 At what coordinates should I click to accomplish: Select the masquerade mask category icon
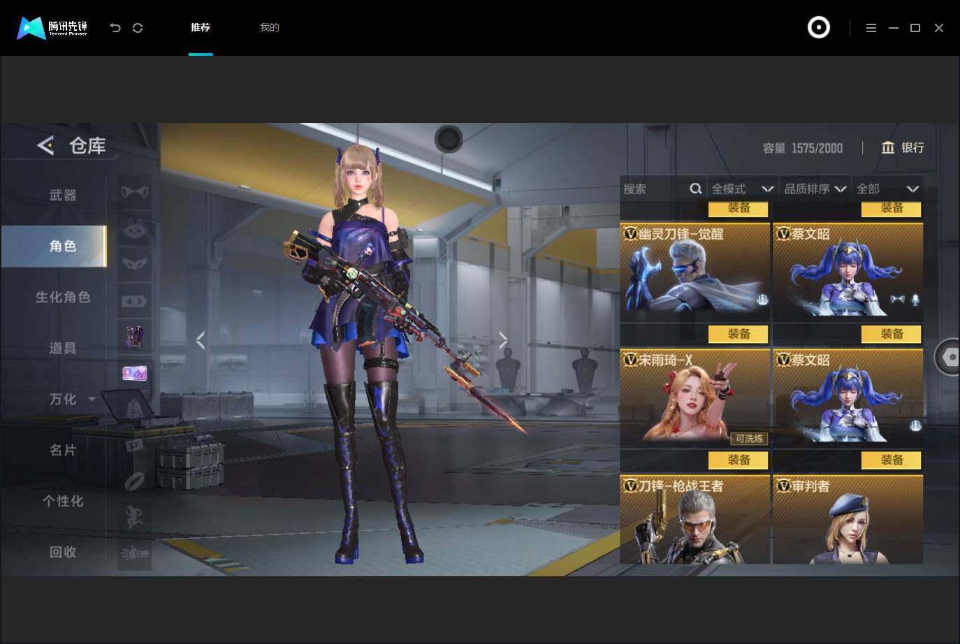click(x=135, y=264)
